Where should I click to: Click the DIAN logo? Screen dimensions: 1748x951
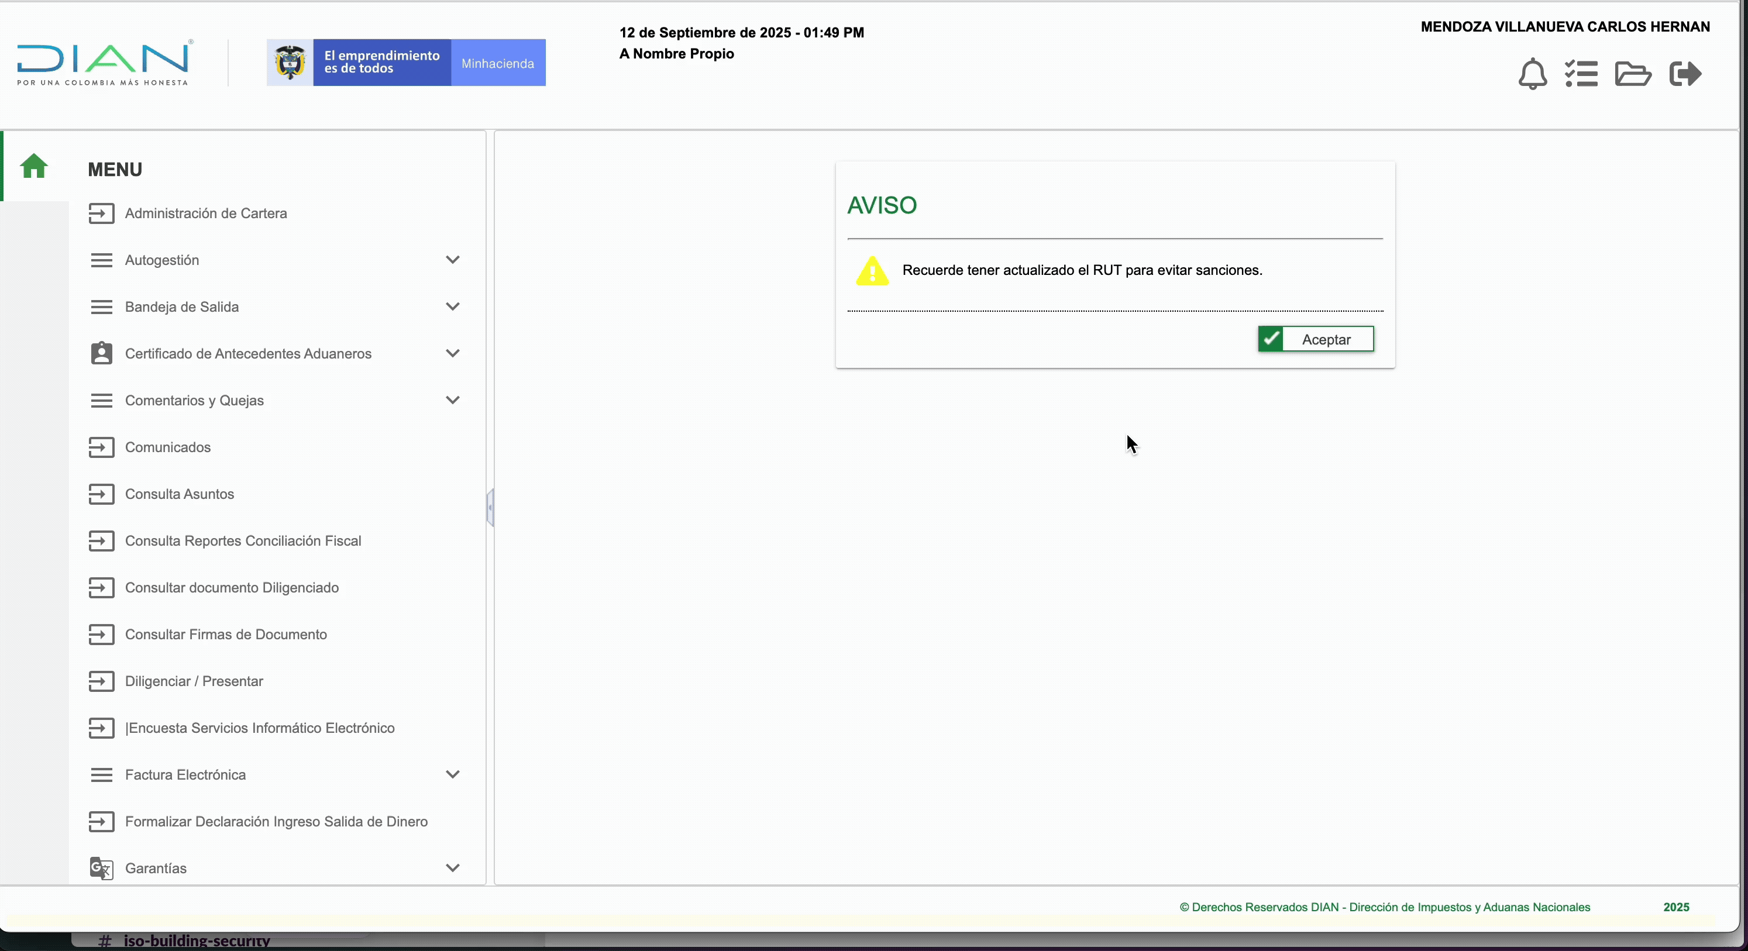[105, 63]
